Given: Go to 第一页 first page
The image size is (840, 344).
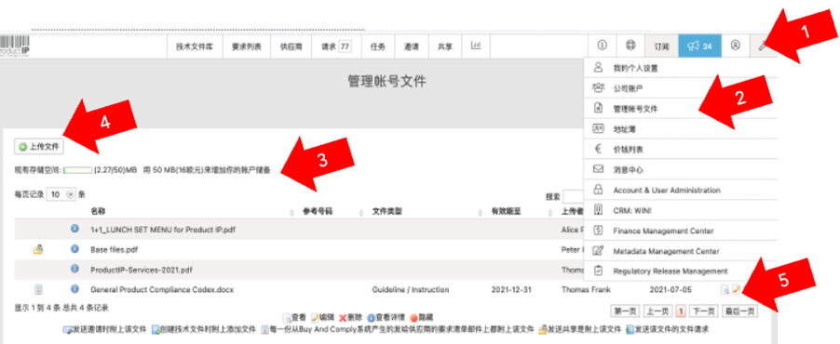Looking at the screenshot, I should point(625,311).
